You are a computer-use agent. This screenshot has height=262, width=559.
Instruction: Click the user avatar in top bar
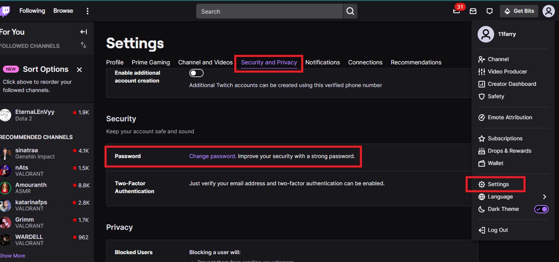pos(548,11)
